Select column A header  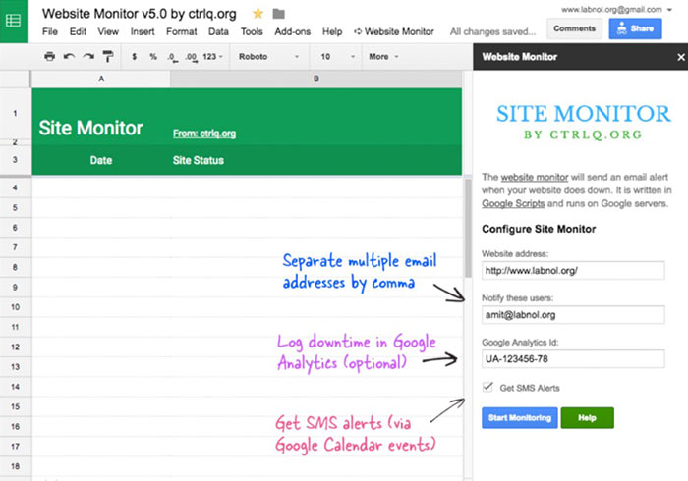(101, 79)
